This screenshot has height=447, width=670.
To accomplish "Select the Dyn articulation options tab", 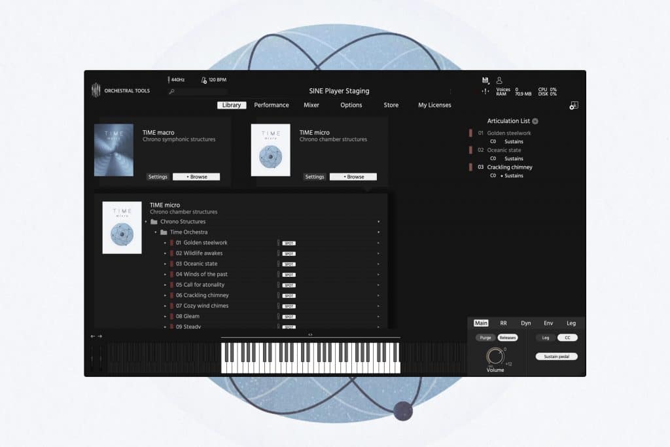I will pos(526,323).
